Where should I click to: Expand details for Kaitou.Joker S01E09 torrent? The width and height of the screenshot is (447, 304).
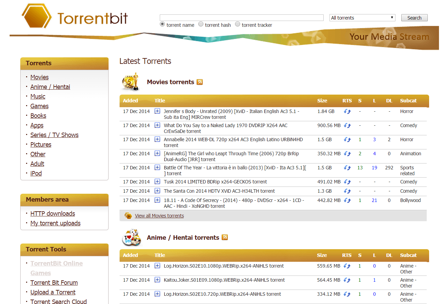pyautogui.click(x=157, y=280)
